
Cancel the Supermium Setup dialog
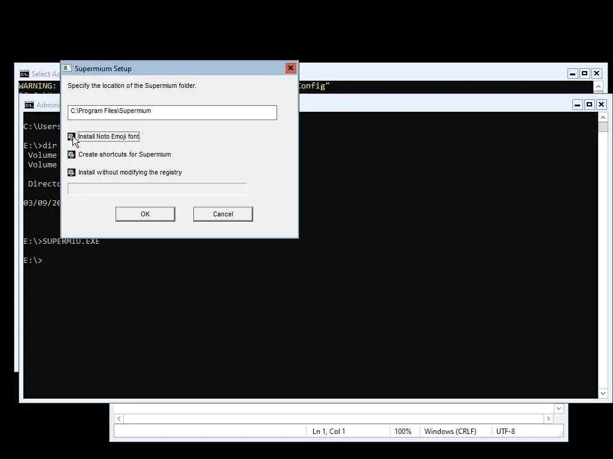tap(223, 214)
